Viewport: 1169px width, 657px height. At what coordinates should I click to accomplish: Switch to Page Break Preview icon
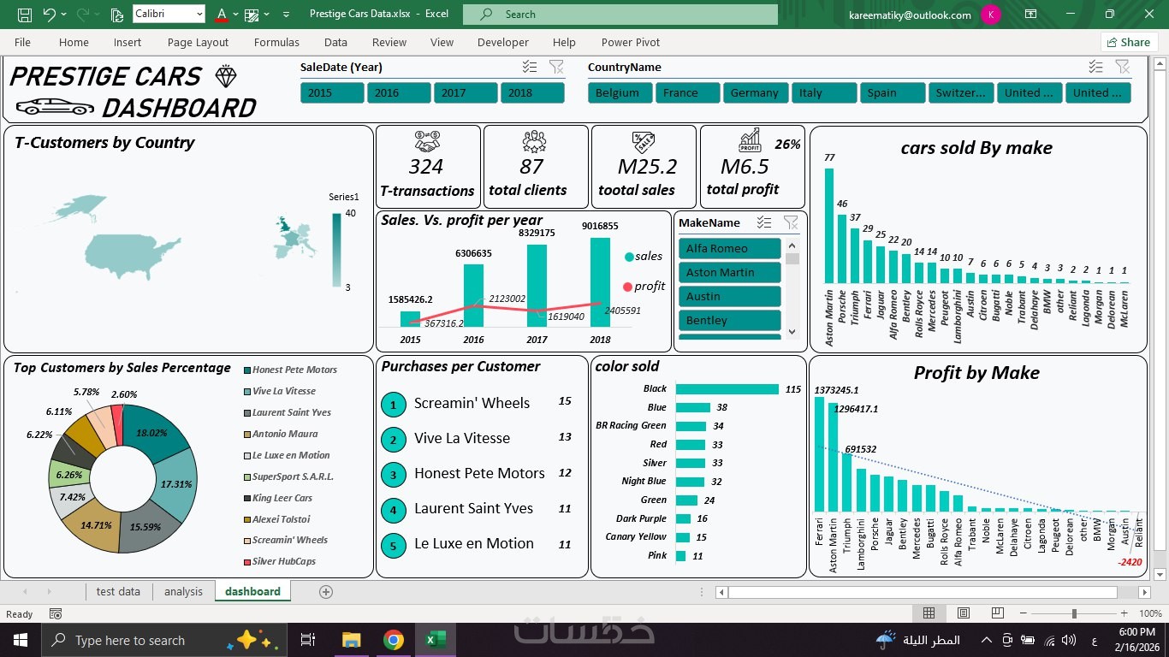click(x=998, y=613)
